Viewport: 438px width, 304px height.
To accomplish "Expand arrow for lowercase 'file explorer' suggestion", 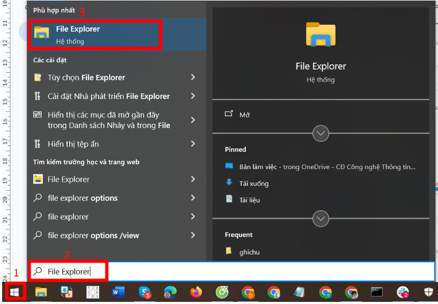I will 193,217.
